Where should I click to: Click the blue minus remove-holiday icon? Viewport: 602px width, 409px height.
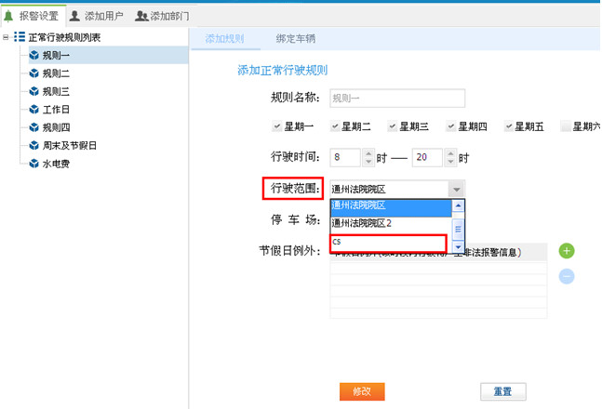567,276
